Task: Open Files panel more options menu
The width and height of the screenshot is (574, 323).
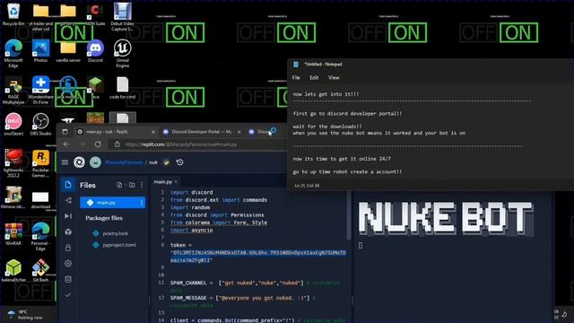Action: click(x=142, y=185)
